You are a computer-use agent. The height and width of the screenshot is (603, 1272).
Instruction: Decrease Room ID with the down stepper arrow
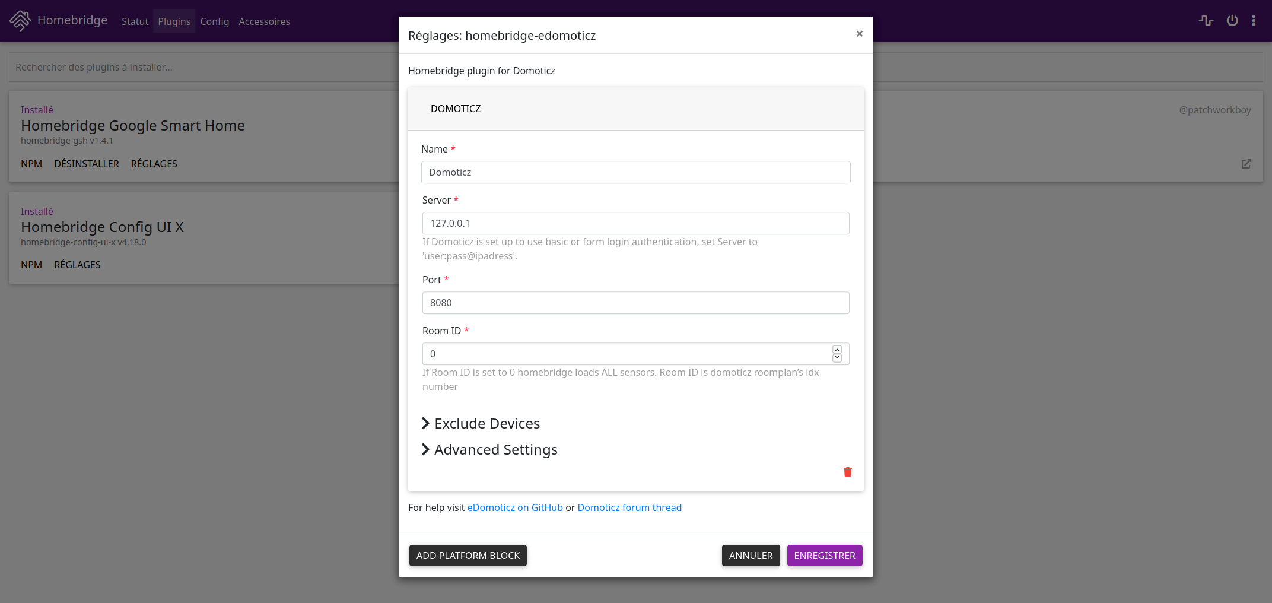pos(837,358)
